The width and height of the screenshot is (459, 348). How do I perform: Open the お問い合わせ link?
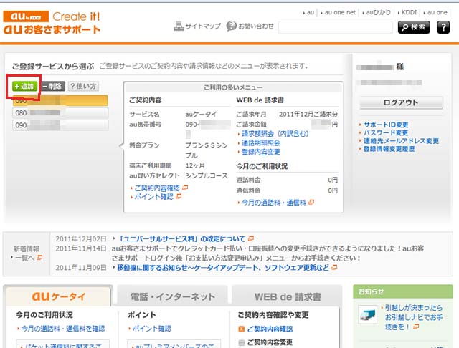click(256, 26)
